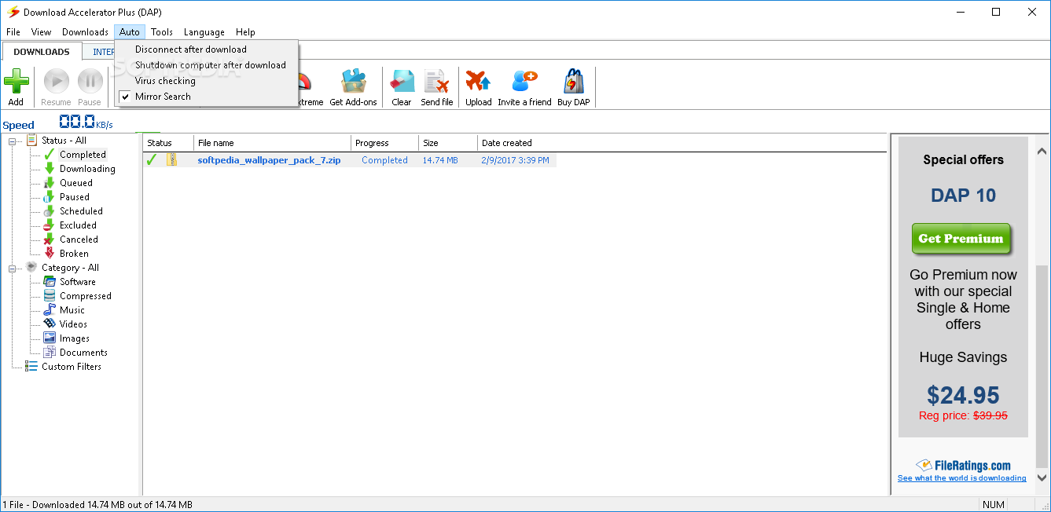Select the Images category
Image resolution: width=1051 pixels, height=512 pixels.
(x=75, y=338)
